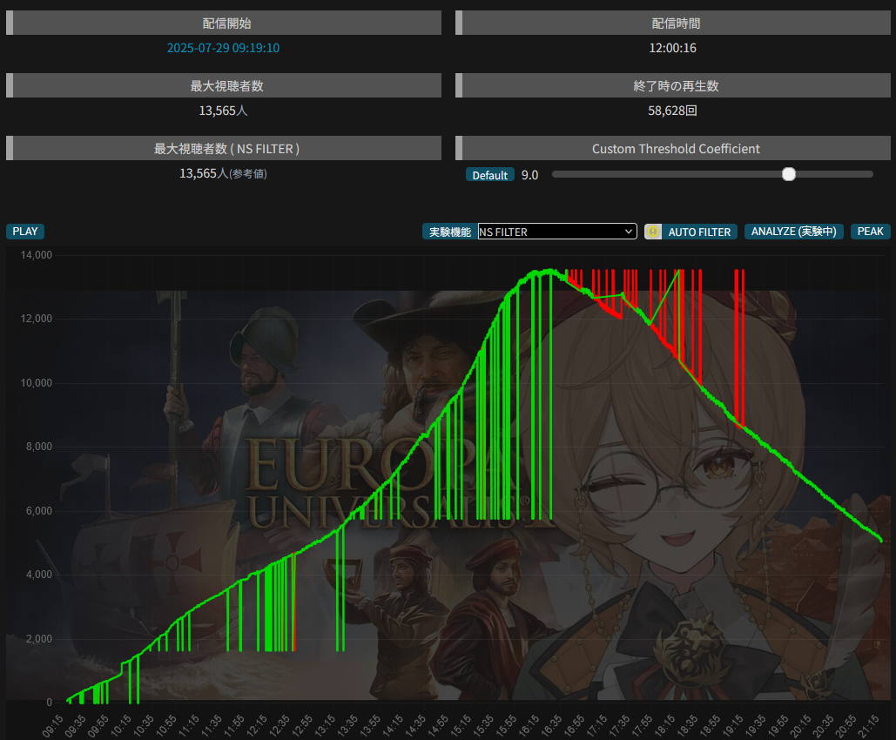
Task: Select the 配信時間 header bar
Action: pyautogui.click(x=672, y=23)
